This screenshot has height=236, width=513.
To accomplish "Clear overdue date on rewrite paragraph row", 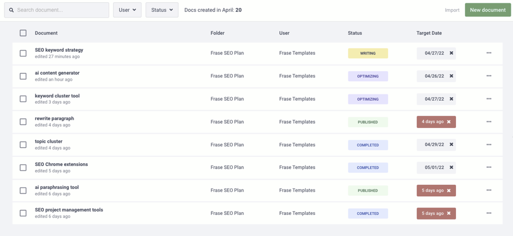I will coord(449,122).
